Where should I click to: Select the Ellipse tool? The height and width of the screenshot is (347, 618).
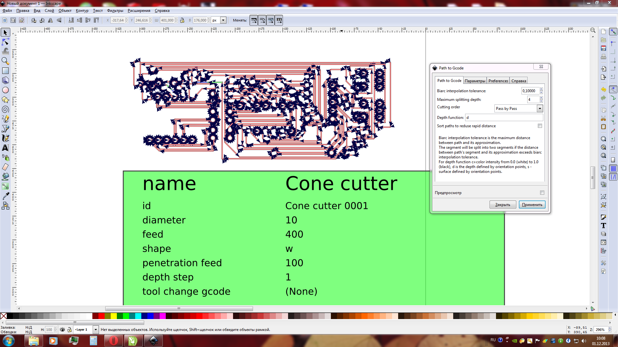coord(5,90)
